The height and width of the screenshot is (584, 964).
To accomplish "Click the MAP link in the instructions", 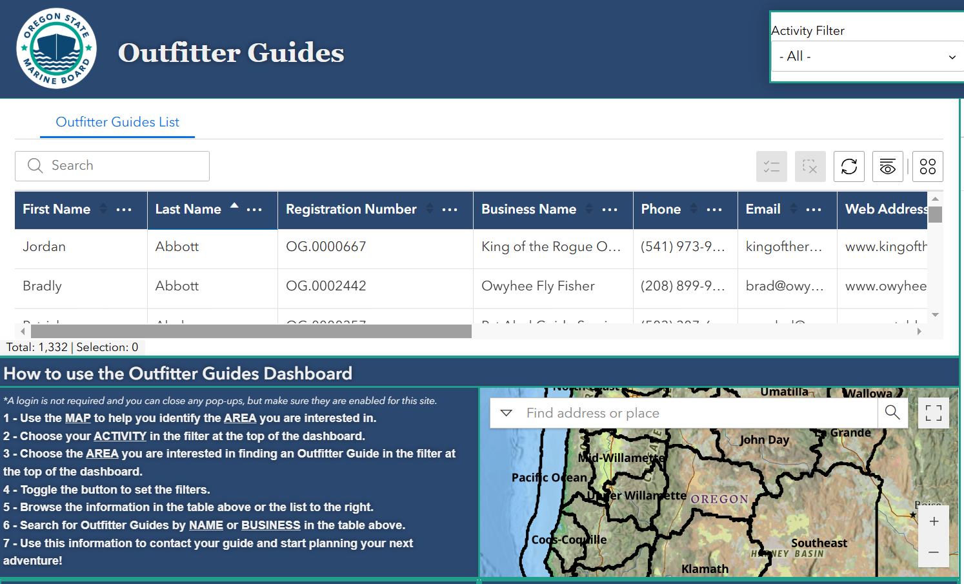I will pyautogui.click(x=77, y=418).
